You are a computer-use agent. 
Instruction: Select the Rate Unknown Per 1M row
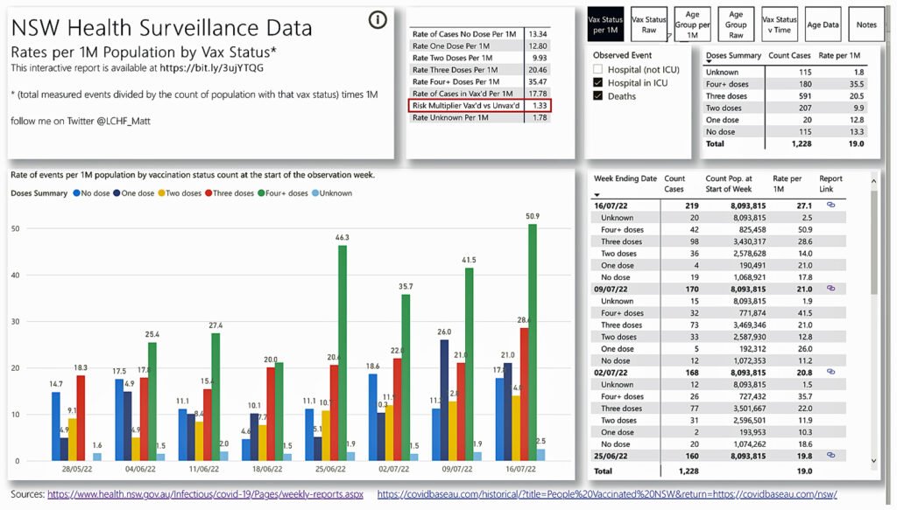[x=479, y=117]
